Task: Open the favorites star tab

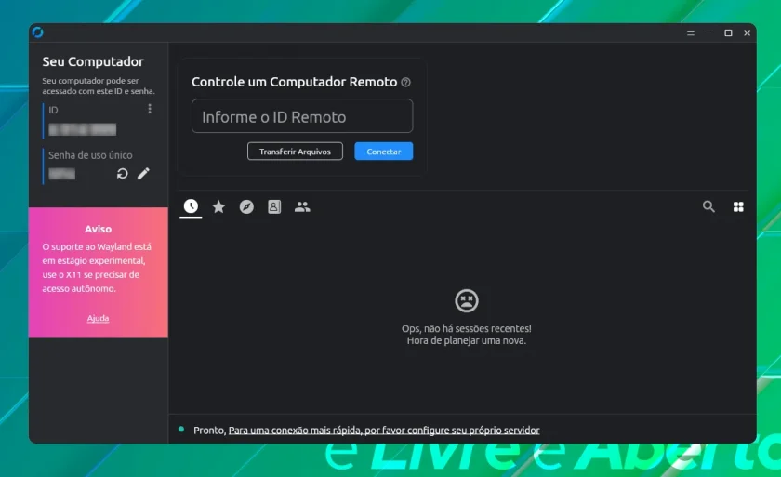Action: click(218, 206)
